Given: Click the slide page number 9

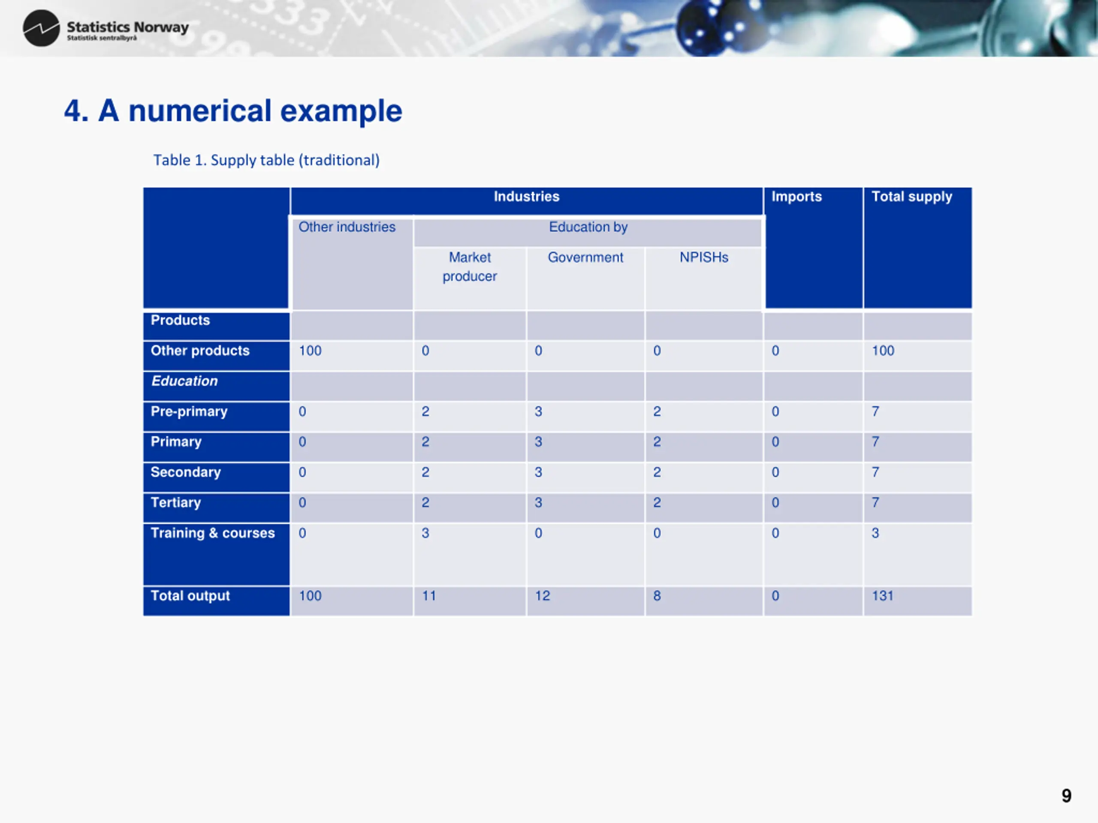Looking at the screenshot, I should pos(1066,796).
